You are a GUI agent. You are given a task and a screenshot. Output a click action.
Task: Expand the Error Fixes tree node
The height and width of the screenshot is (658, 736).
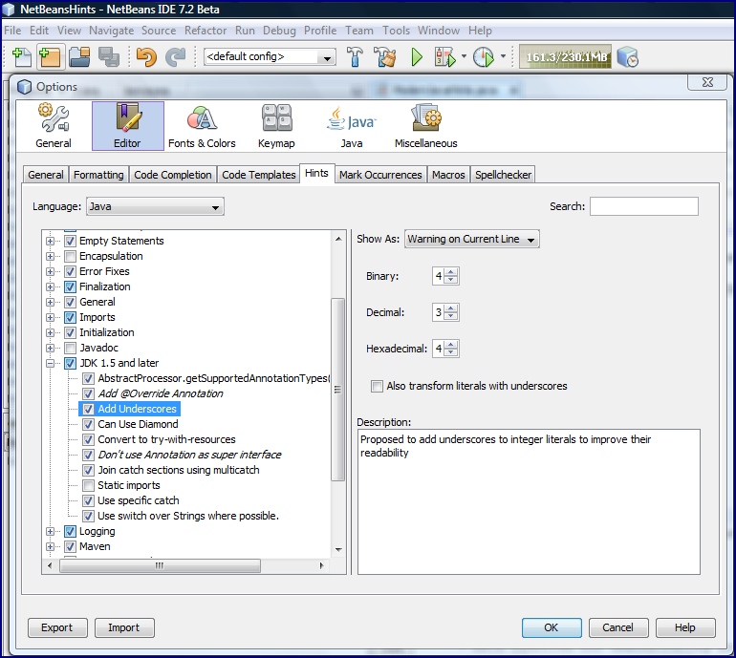pos(51,271)
